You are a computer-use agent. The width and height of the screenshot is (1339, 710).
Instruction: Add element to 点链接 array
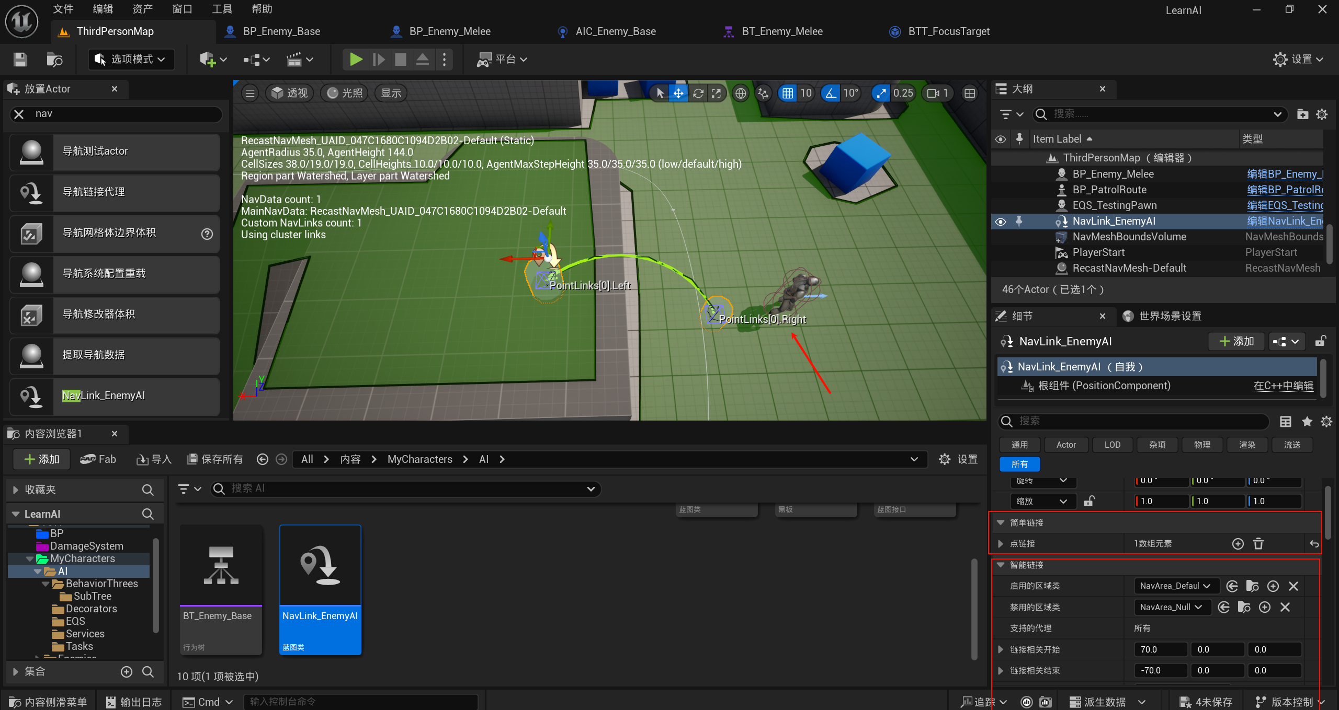[x=1238, y=544]
